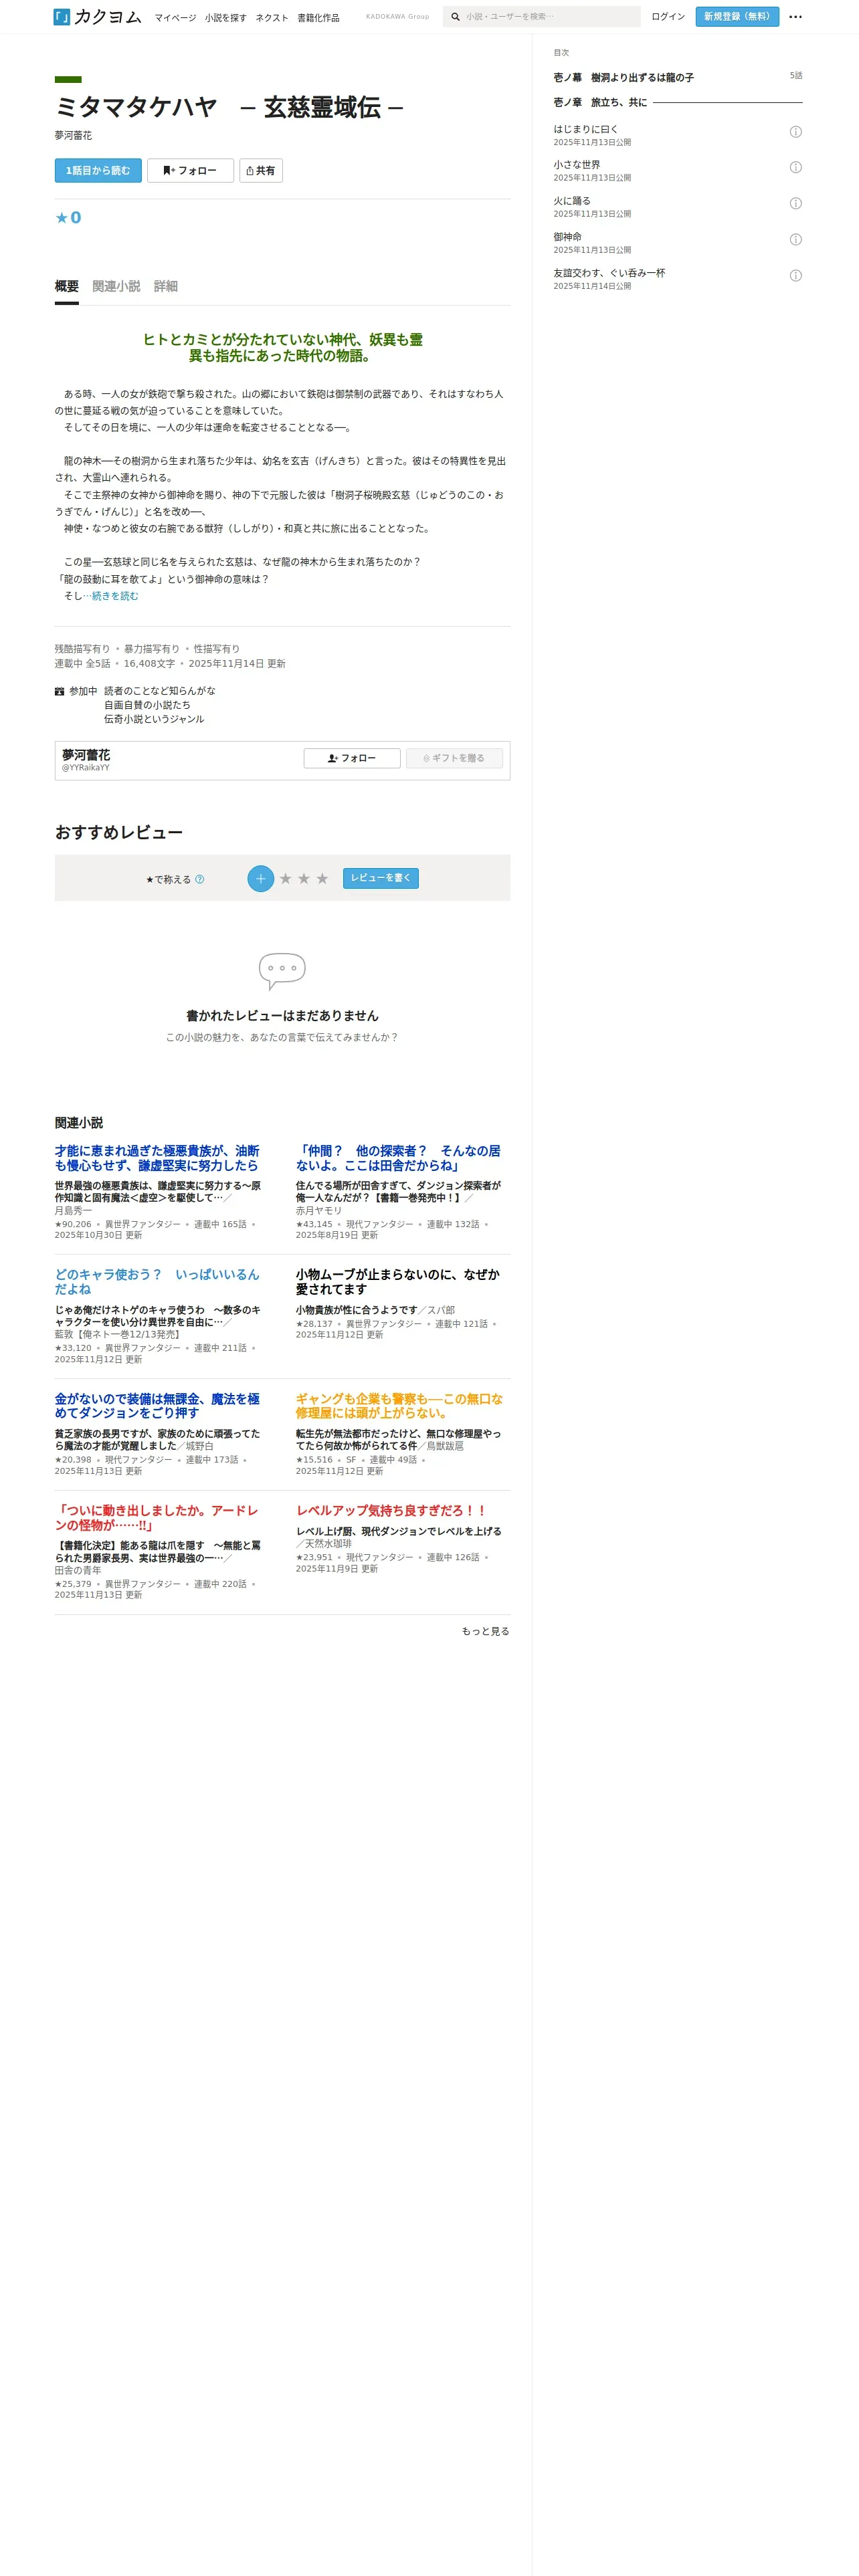Switch to the 関連小説 tab
Image resolution: width=859 pixels, height=2576 pixels.
(x=116, y=287)
